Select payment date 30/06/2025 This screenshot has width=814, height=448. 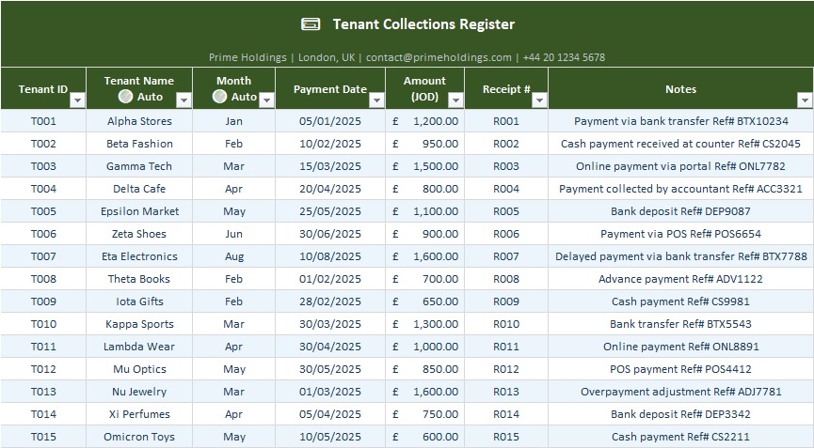coord(330,234)
